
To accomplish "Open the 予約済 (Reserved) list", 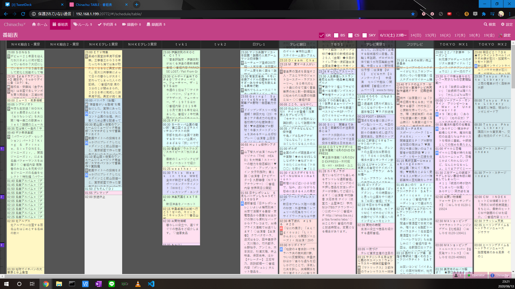I will (107, 25).
